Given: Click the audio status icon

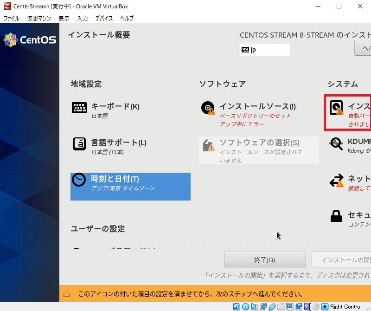Looking at the screenshot, I should tap(254, 307).
